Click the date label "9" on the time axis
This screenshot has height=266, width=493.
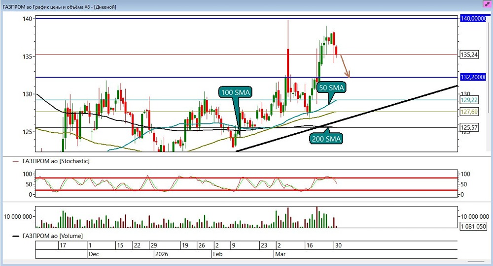(x=233, y=245)
